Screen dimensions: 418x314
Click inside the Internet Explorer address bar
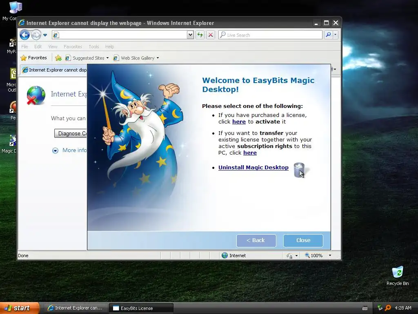tap(120, 35)
